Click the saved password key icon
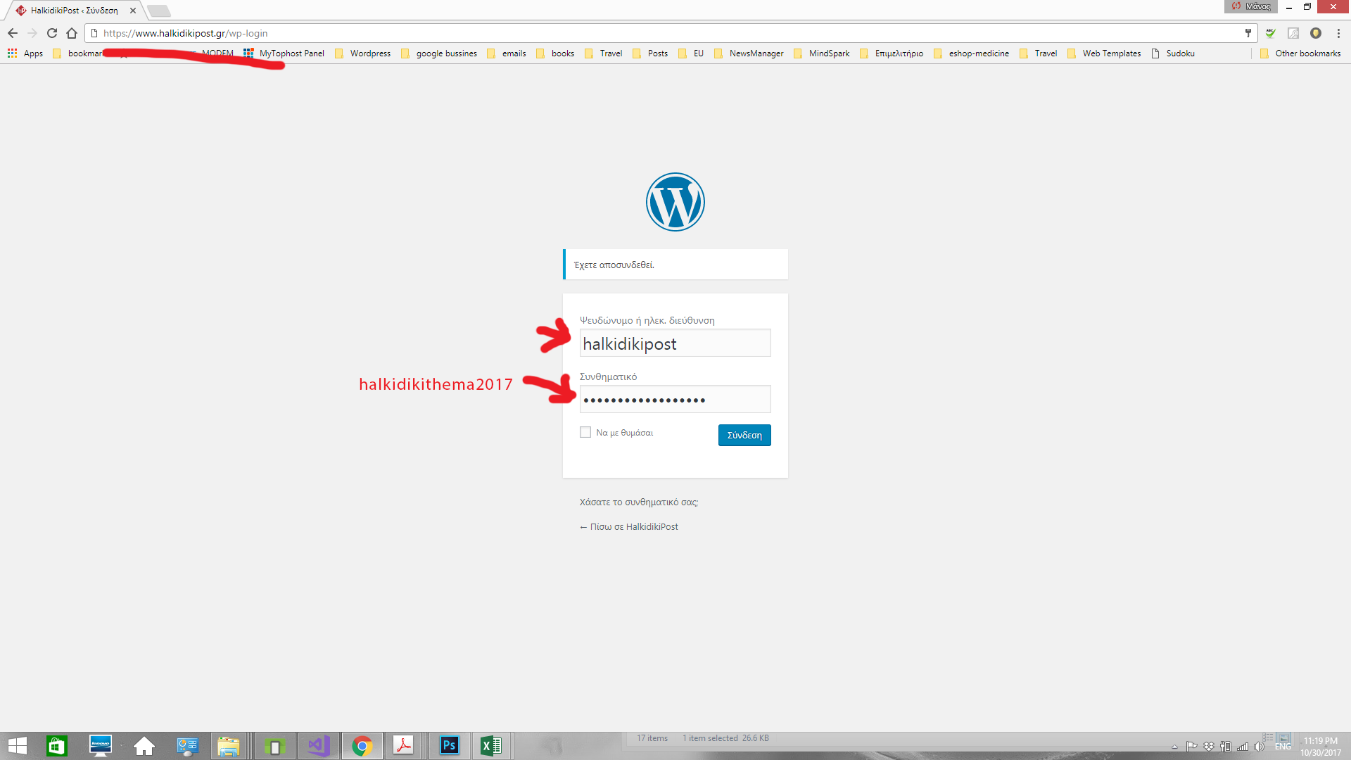Image resolution: width=1351 pixels, height=760 pixels. click(x=1248, y=33)
